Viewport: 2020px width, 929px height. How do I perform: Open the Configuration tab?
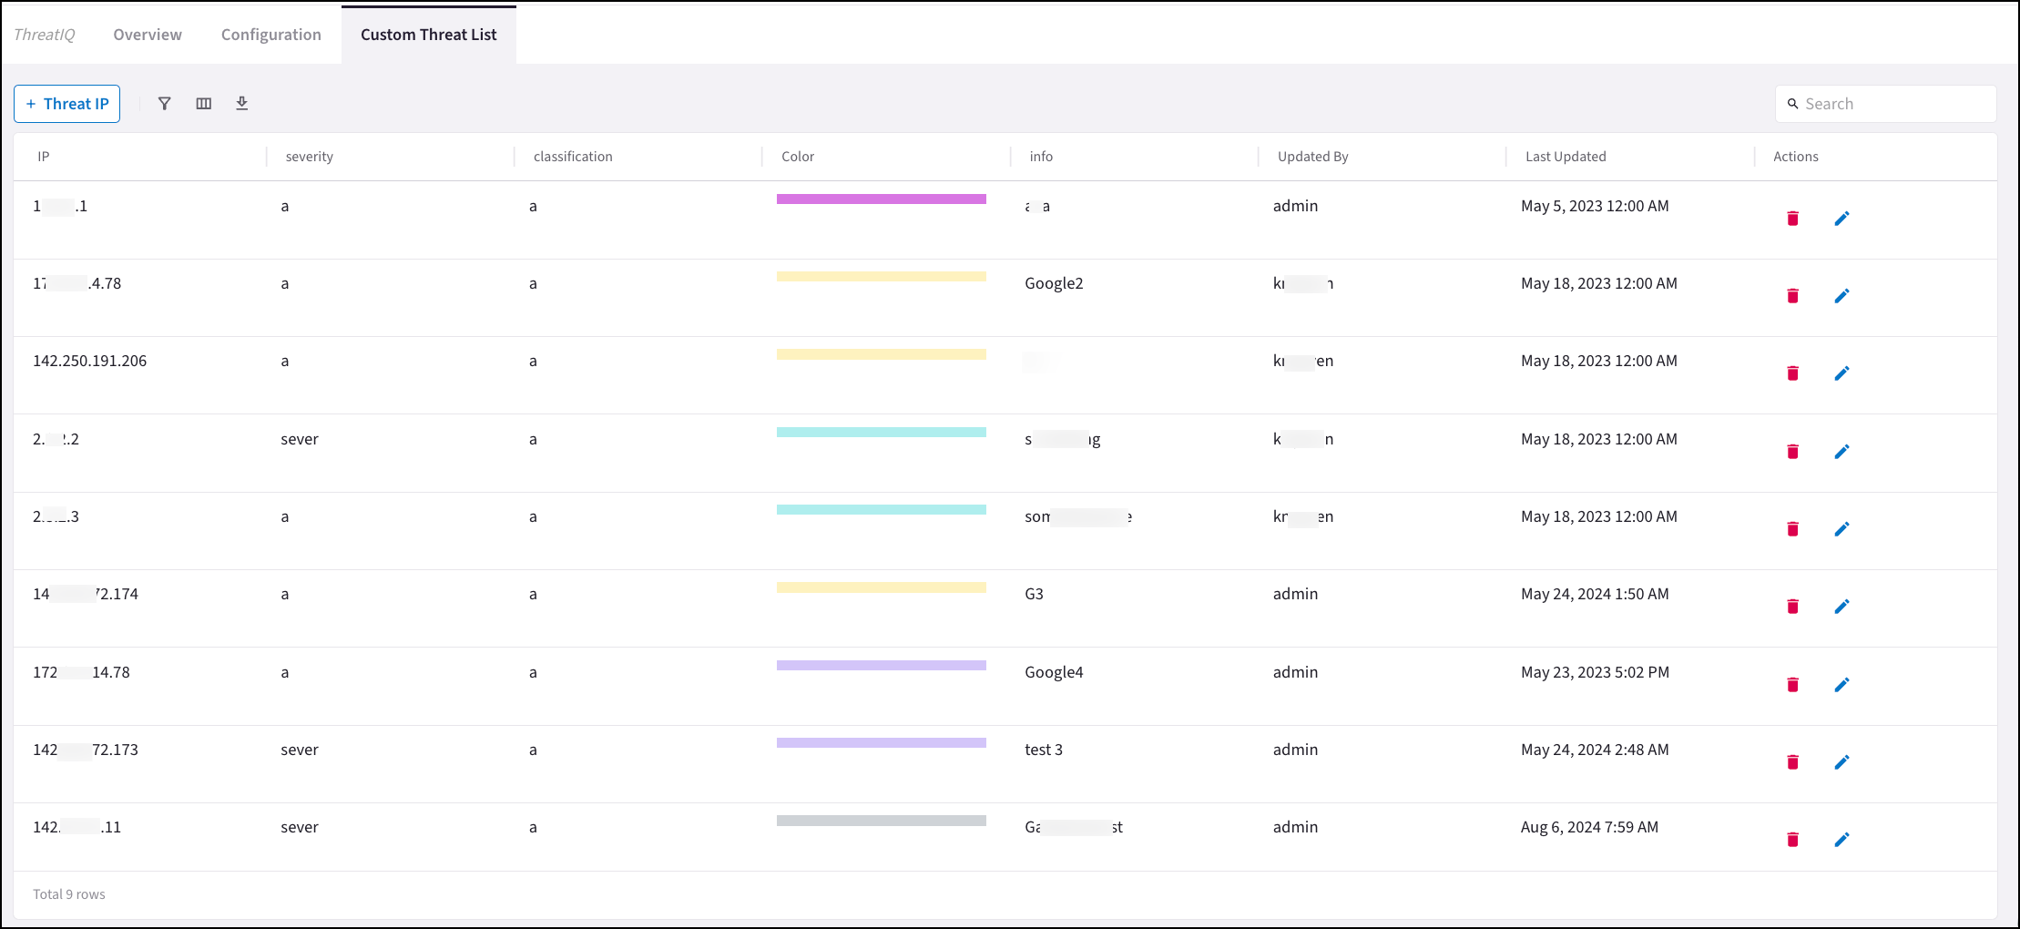click(x=270, y=34)
